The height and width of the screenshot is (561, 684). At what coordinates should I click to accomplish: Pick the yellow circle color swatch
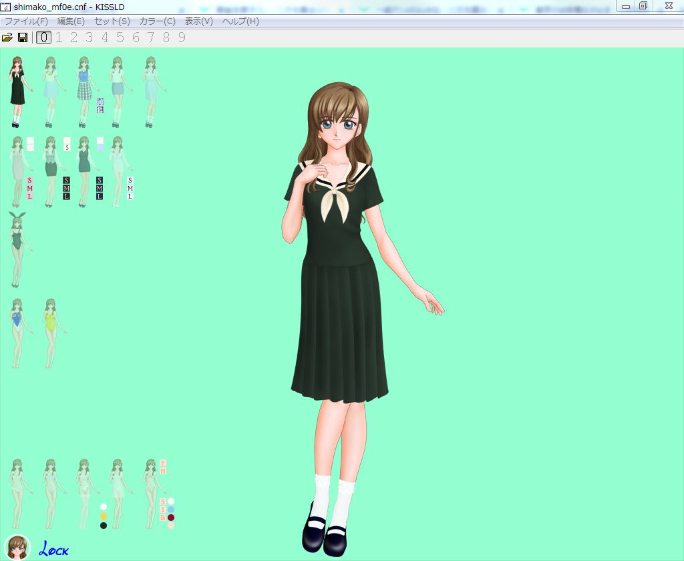pyautogui.click(x=104, y=516)
